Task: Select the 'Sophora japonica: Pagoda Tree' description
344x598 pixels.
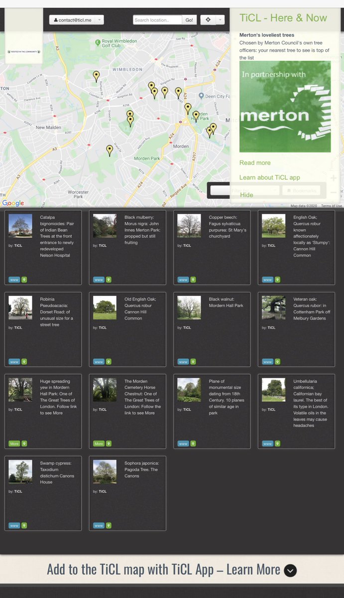Action: (141, 469)
